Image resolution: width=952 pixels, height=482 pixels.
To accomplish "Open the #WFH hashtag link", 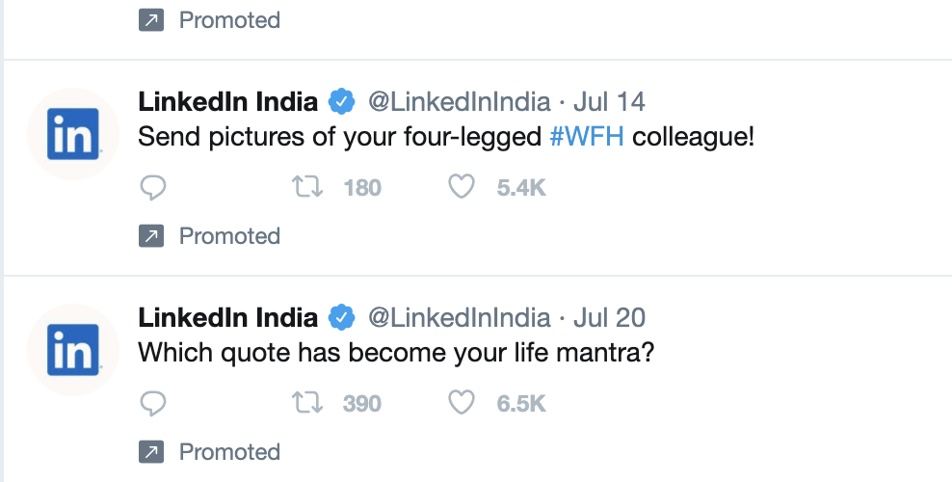I will pos(587,137).
